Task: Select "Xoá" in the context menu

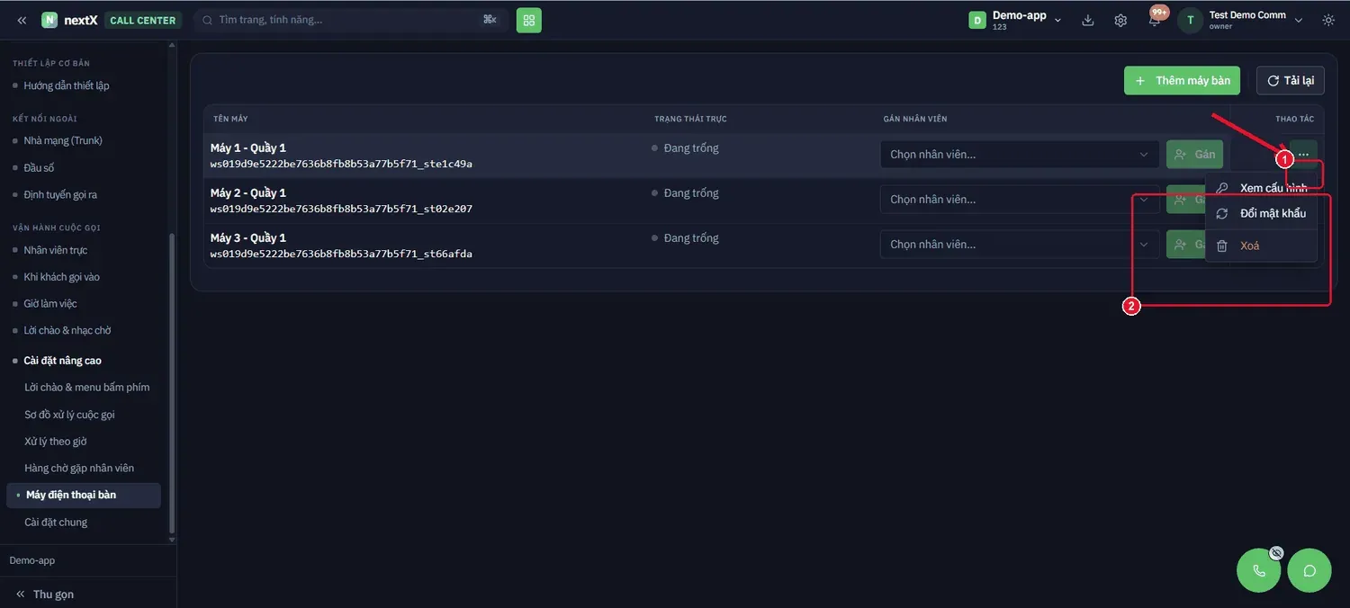Action: pyautogui.click(x=1262, y=246)
